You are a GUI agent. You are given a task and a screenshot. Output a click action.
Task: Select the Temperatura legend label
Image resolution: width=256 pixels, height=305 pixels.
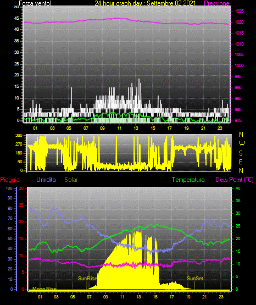click(x=188, y=180)
